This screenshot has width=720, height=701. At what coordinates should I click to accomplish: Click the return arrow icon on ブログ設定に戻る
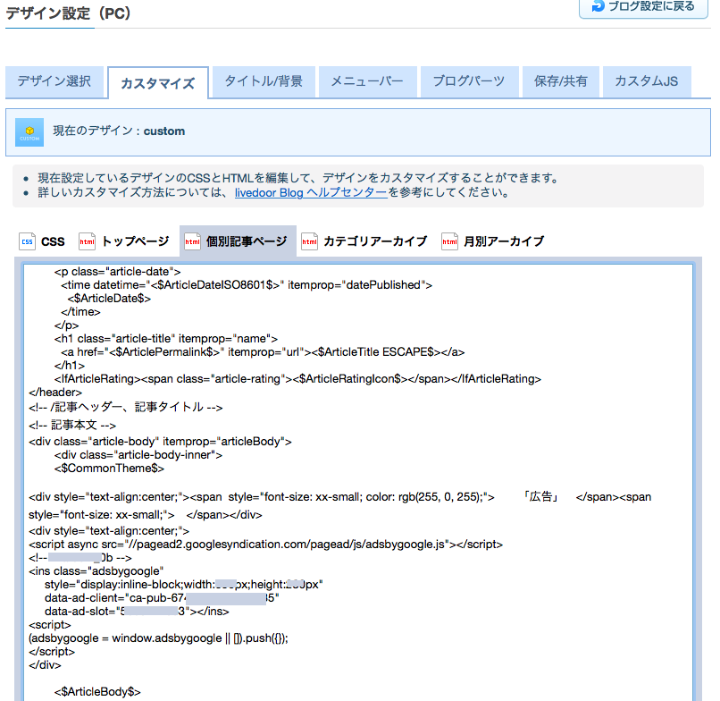click(598, 6)
